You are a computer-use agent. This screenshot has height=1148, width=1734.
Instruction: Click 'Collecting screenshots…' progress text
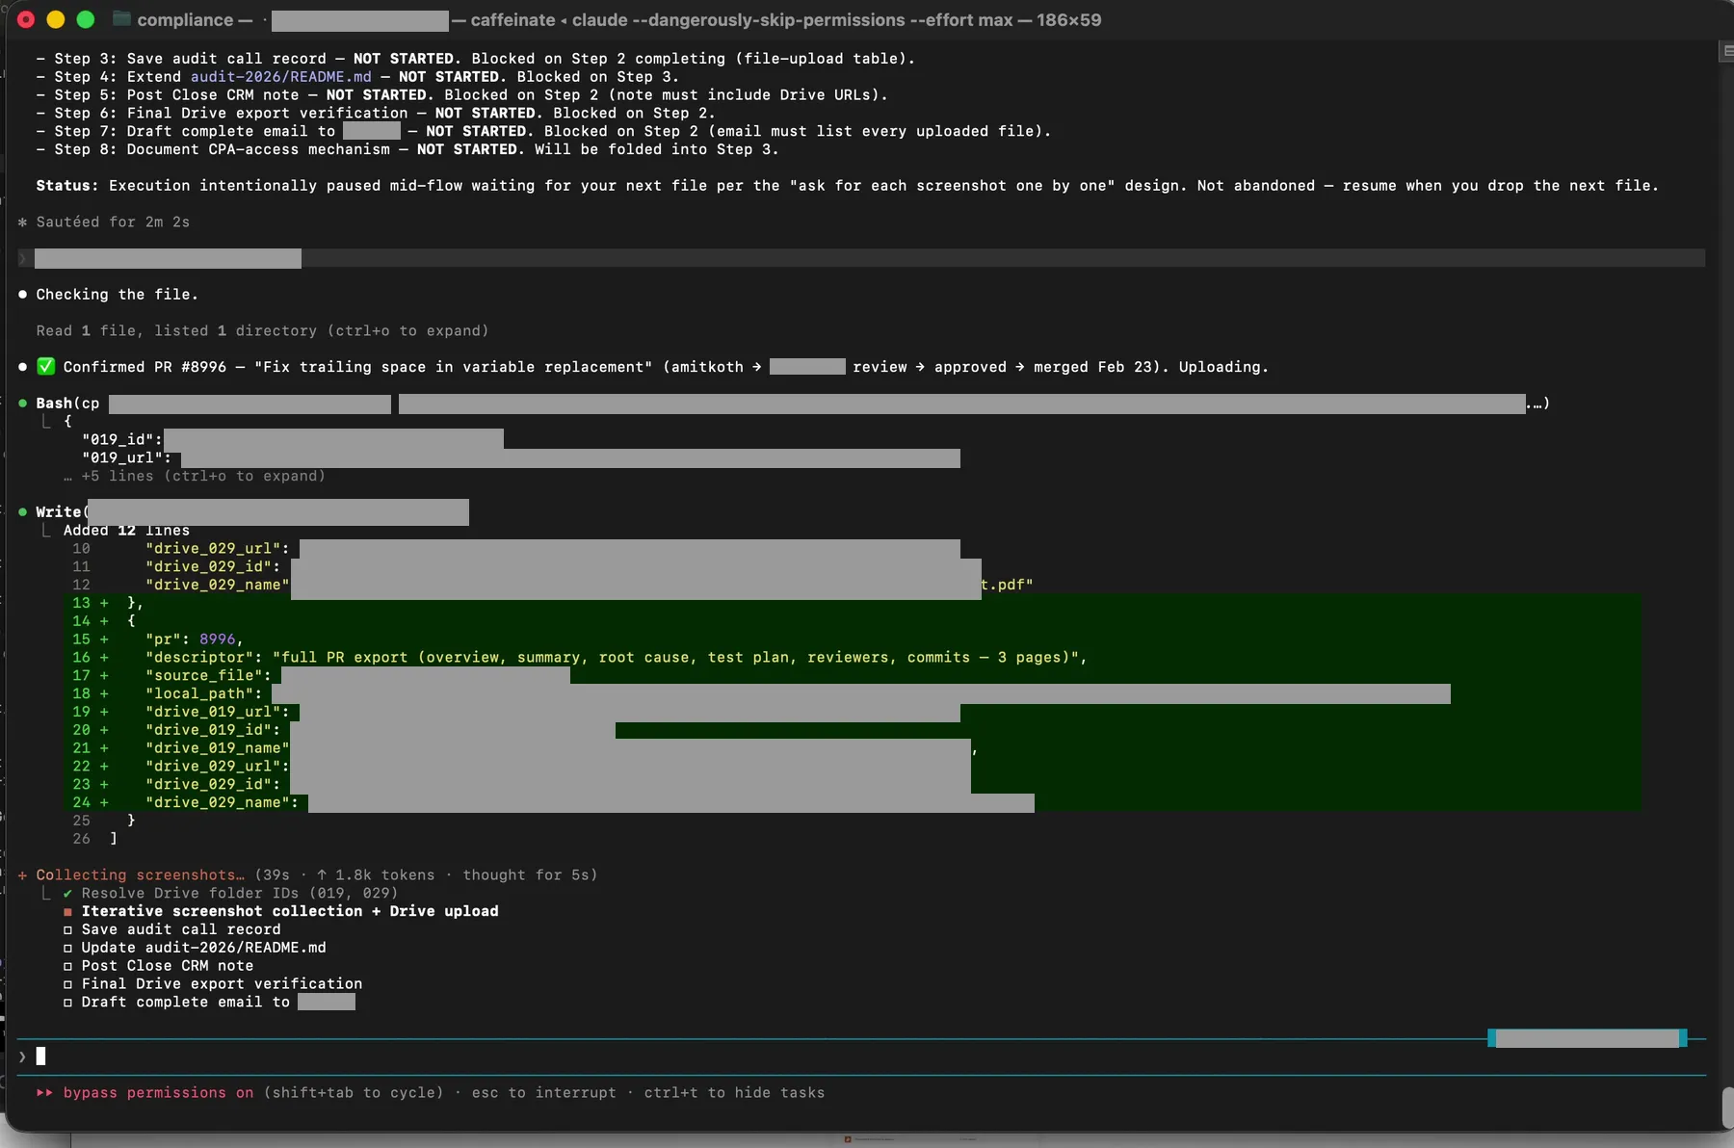(x=140, y=874)
